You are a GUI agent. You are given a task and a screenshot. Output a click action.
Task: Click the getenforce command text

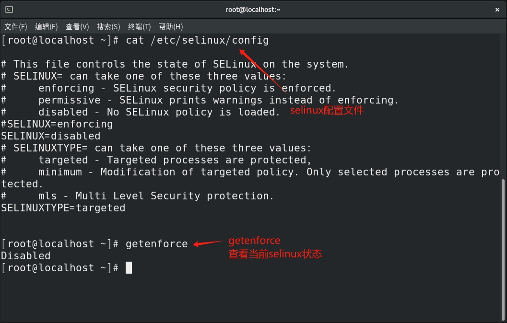click(x=157, y=244)
